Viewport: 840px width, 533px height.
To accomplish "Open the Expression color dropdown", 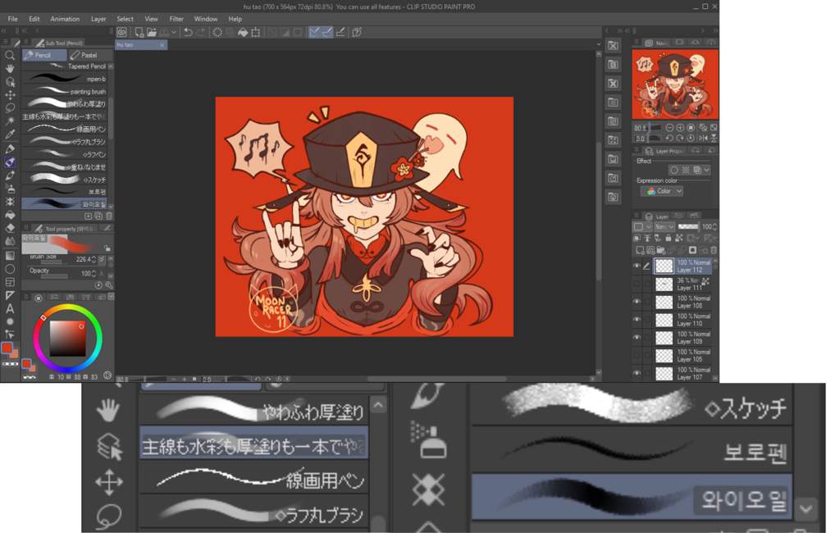I will click(662, 191).
